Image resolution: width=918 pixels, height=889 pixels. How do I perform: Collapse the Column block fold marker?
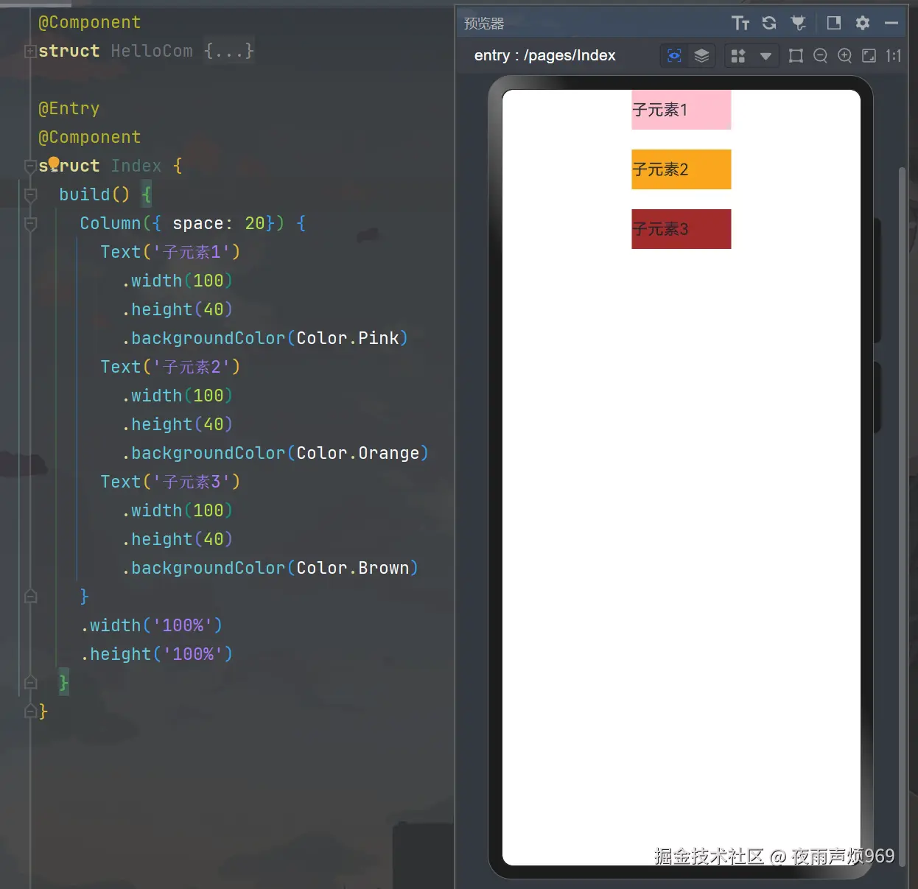pos(30,224)
